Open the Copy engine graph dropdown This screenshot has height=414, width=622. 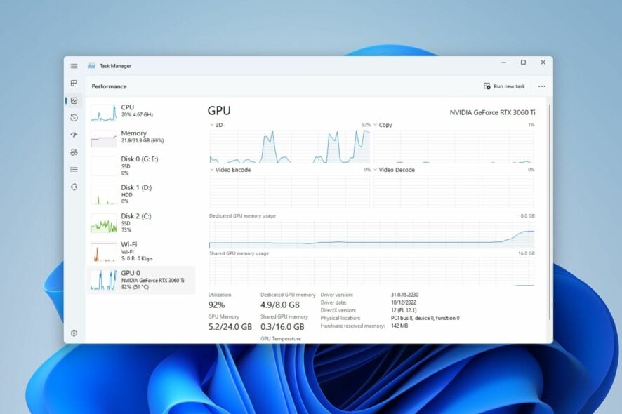pyautogui.click(x=376, y=125)
